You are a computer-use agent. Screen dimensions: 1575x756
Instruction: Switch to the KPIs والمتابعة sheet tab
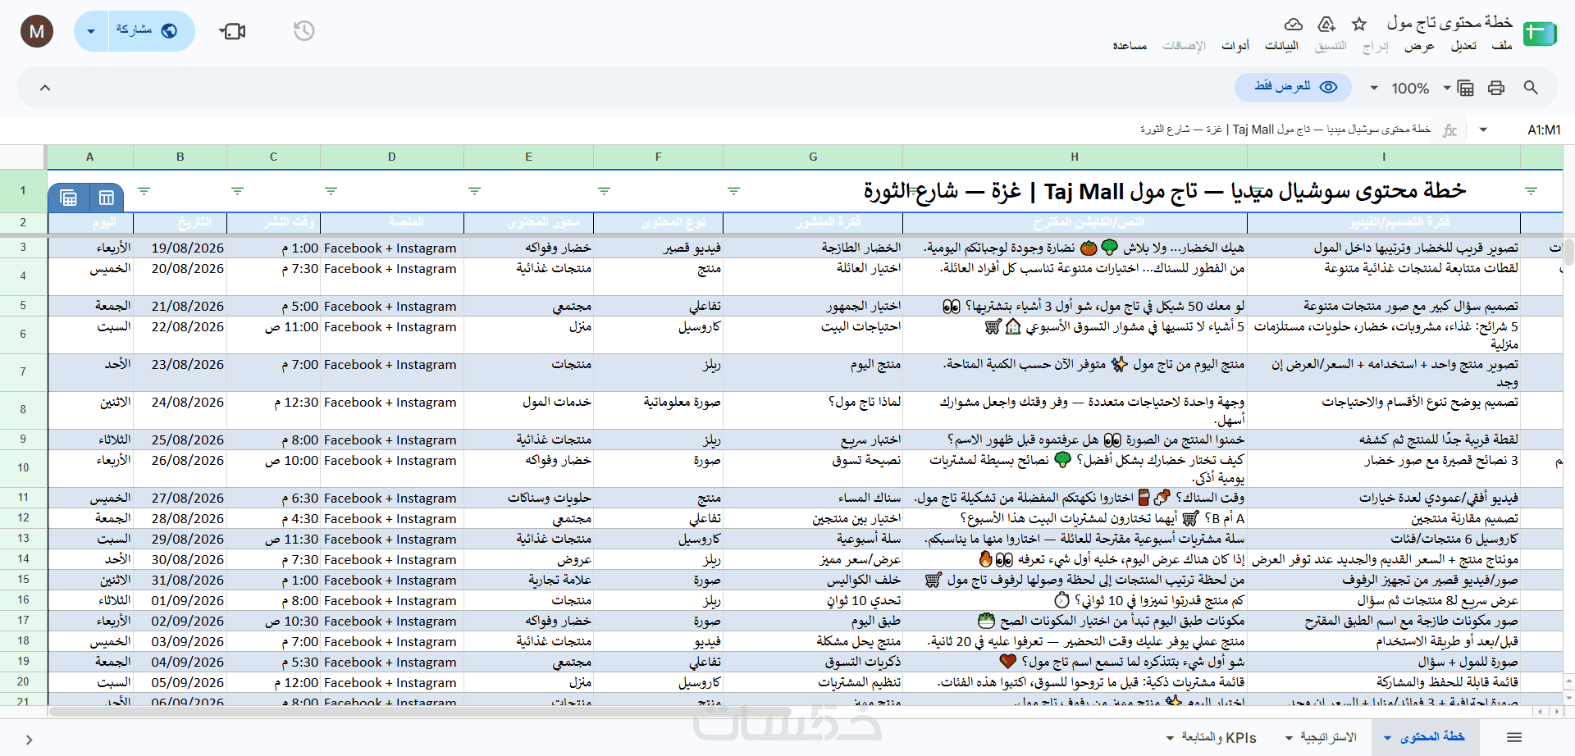pos(1212,737)
